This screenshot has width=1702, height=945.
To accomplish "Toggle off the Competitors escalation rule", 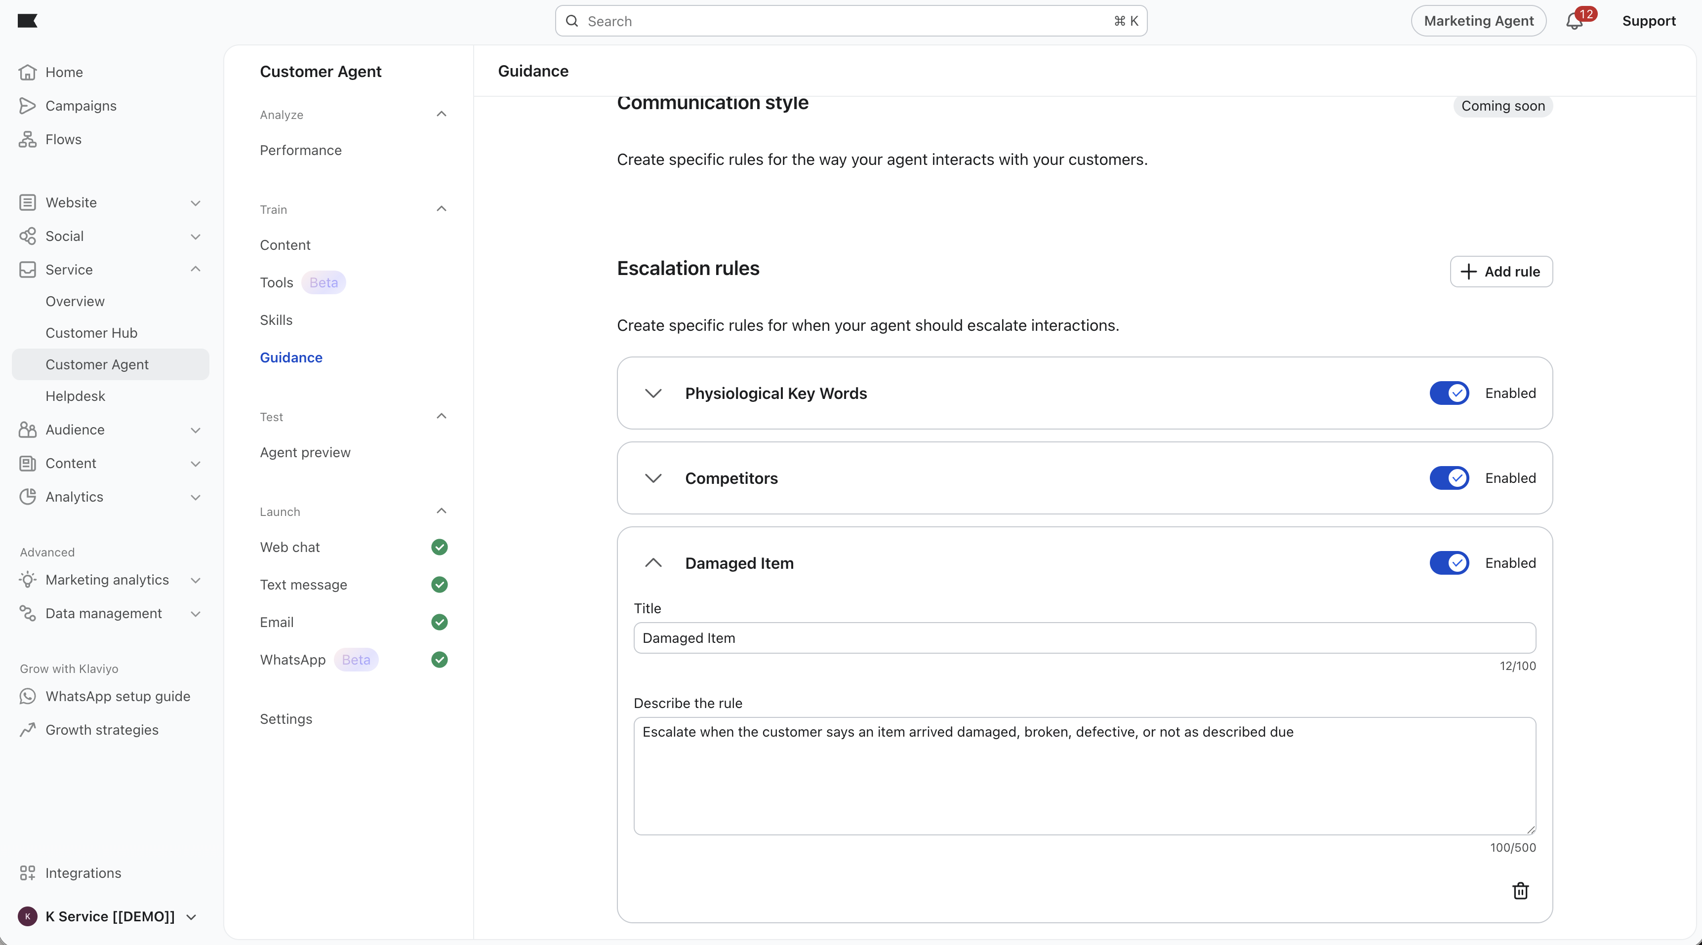I will click(1449, 478).
